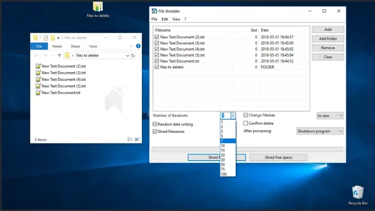Toggle Change filesizes checkbox
The height and width of the screenshot is (211, 375).
pyautogui.click(x=246, y=115)
